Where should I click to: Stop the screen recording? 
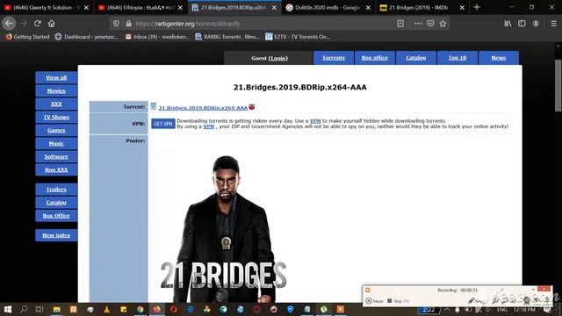click(x=398, y=301)
